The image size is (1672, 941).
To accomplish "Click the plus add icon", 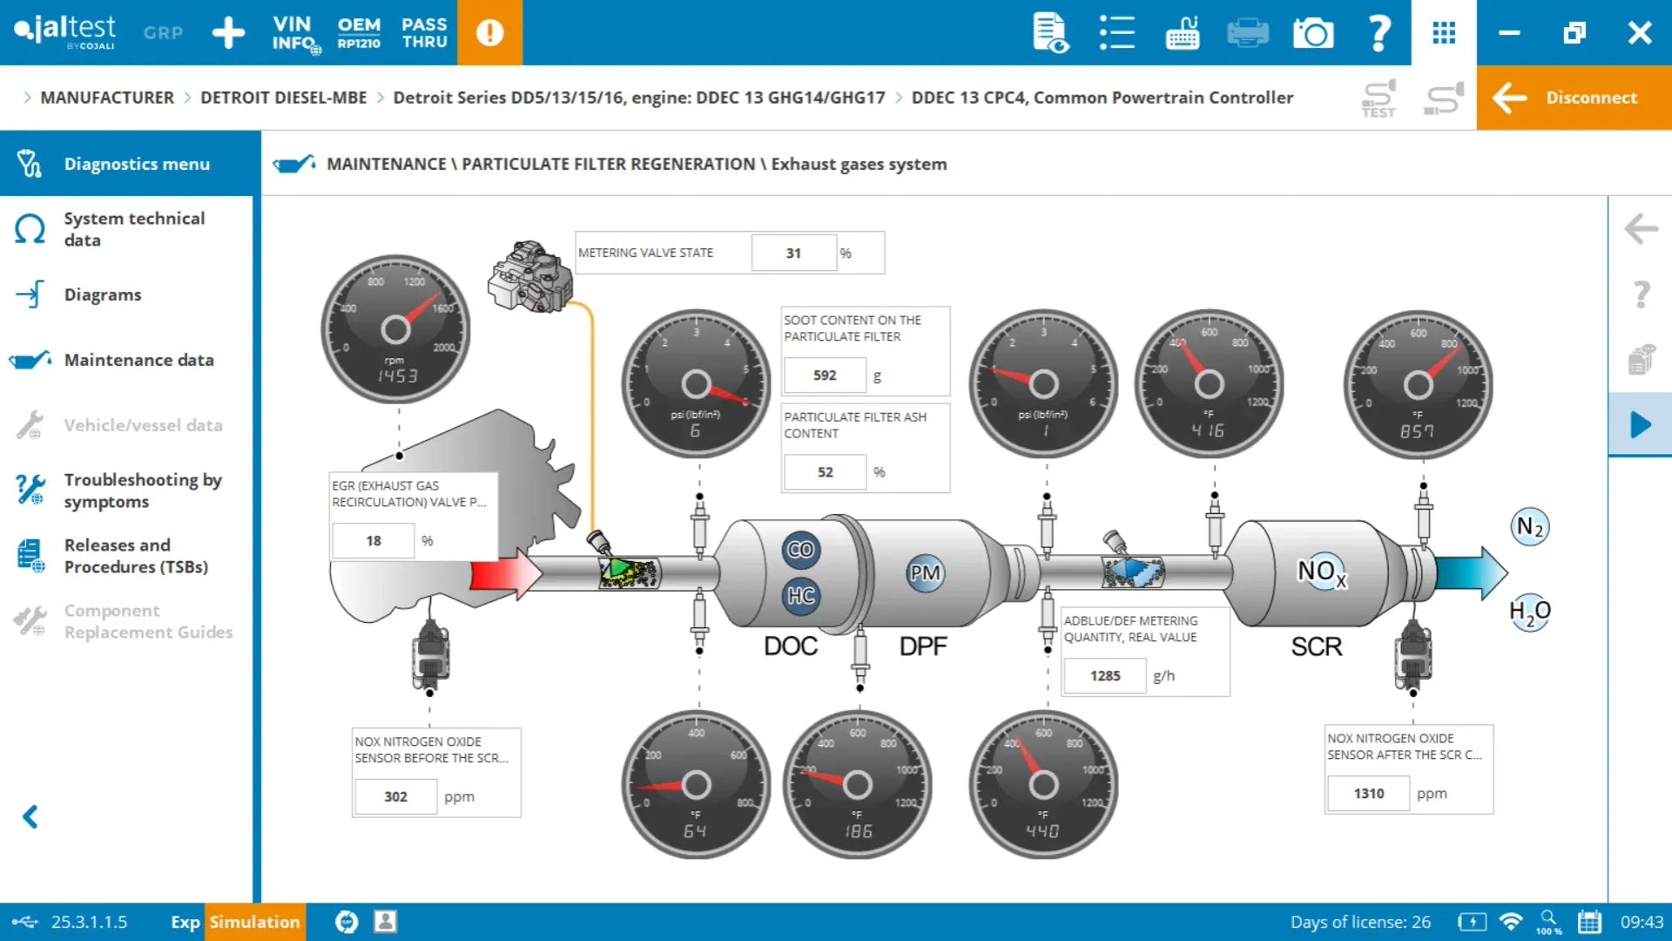I will (228, 33).
